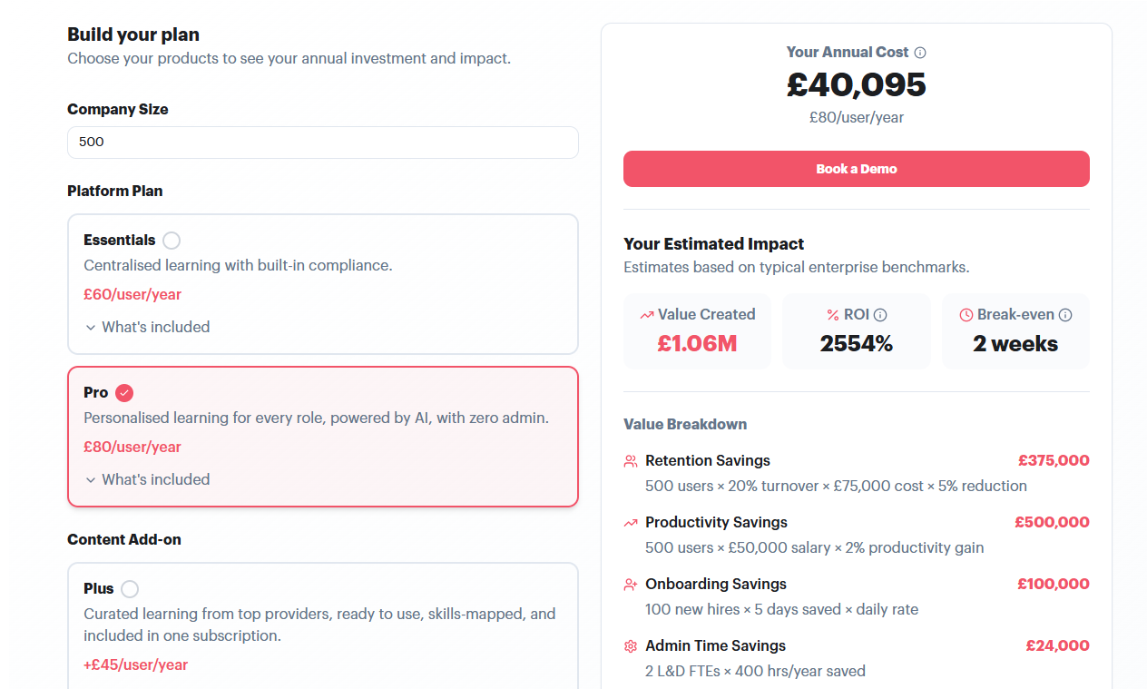Enable the Plus content add-on radio
This screenshot has width=1147, height=689.
(x=130, y=589)
